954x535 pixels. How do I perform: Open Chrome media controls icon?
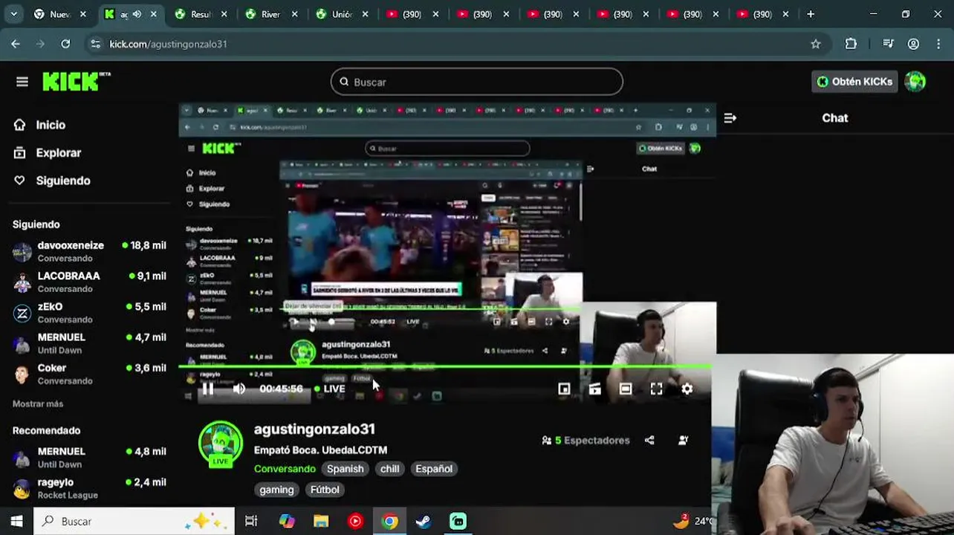(x=888, y=44)
